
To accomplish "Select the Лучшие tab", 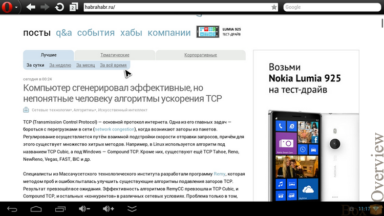I will point(49,55).
